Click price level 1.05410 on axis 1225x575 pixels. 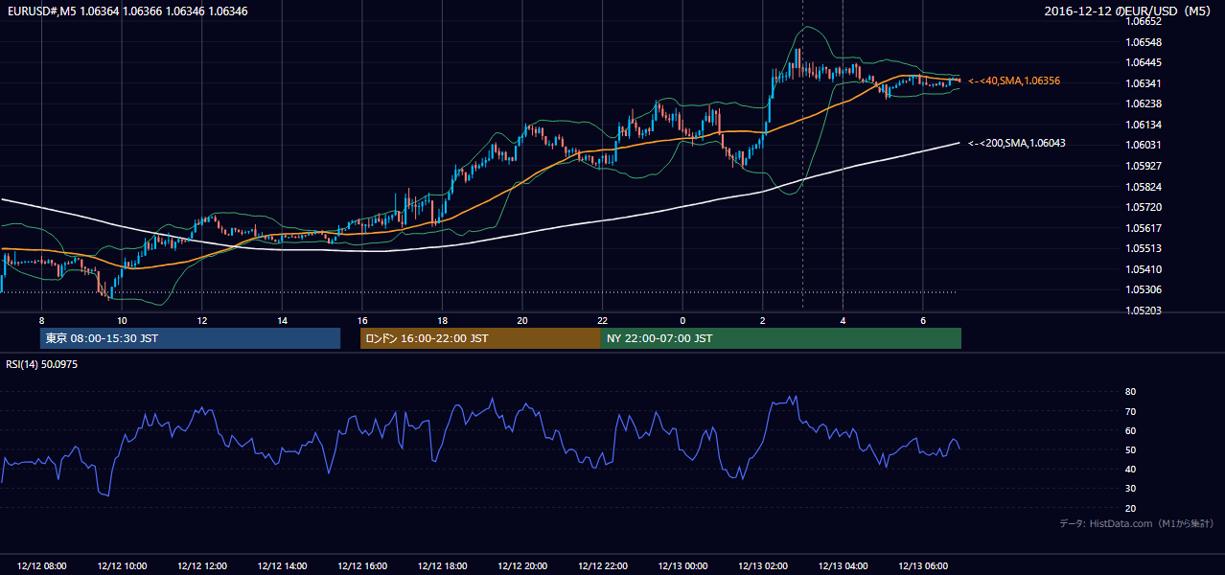(x=1144, y=269)
